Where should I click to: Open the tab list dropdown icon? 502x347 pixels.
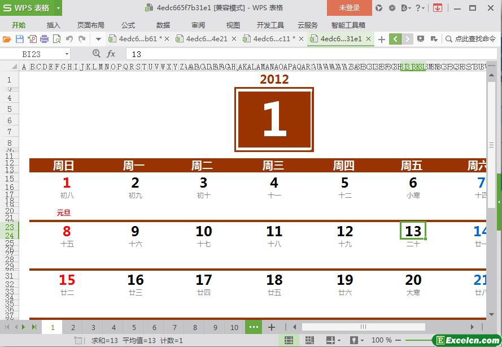coord(434,39)
